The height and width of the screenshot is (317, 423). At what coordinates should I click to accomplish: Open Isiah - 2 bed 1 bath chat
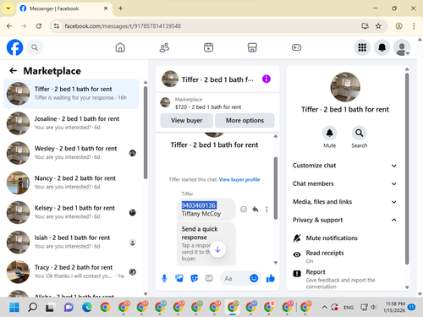click(x=71, y=242)
